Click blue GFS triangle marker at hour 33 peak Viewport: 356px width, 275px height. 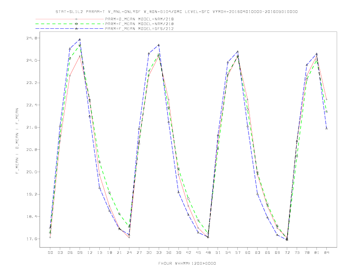pyautogui.click(x=159, y=45)
